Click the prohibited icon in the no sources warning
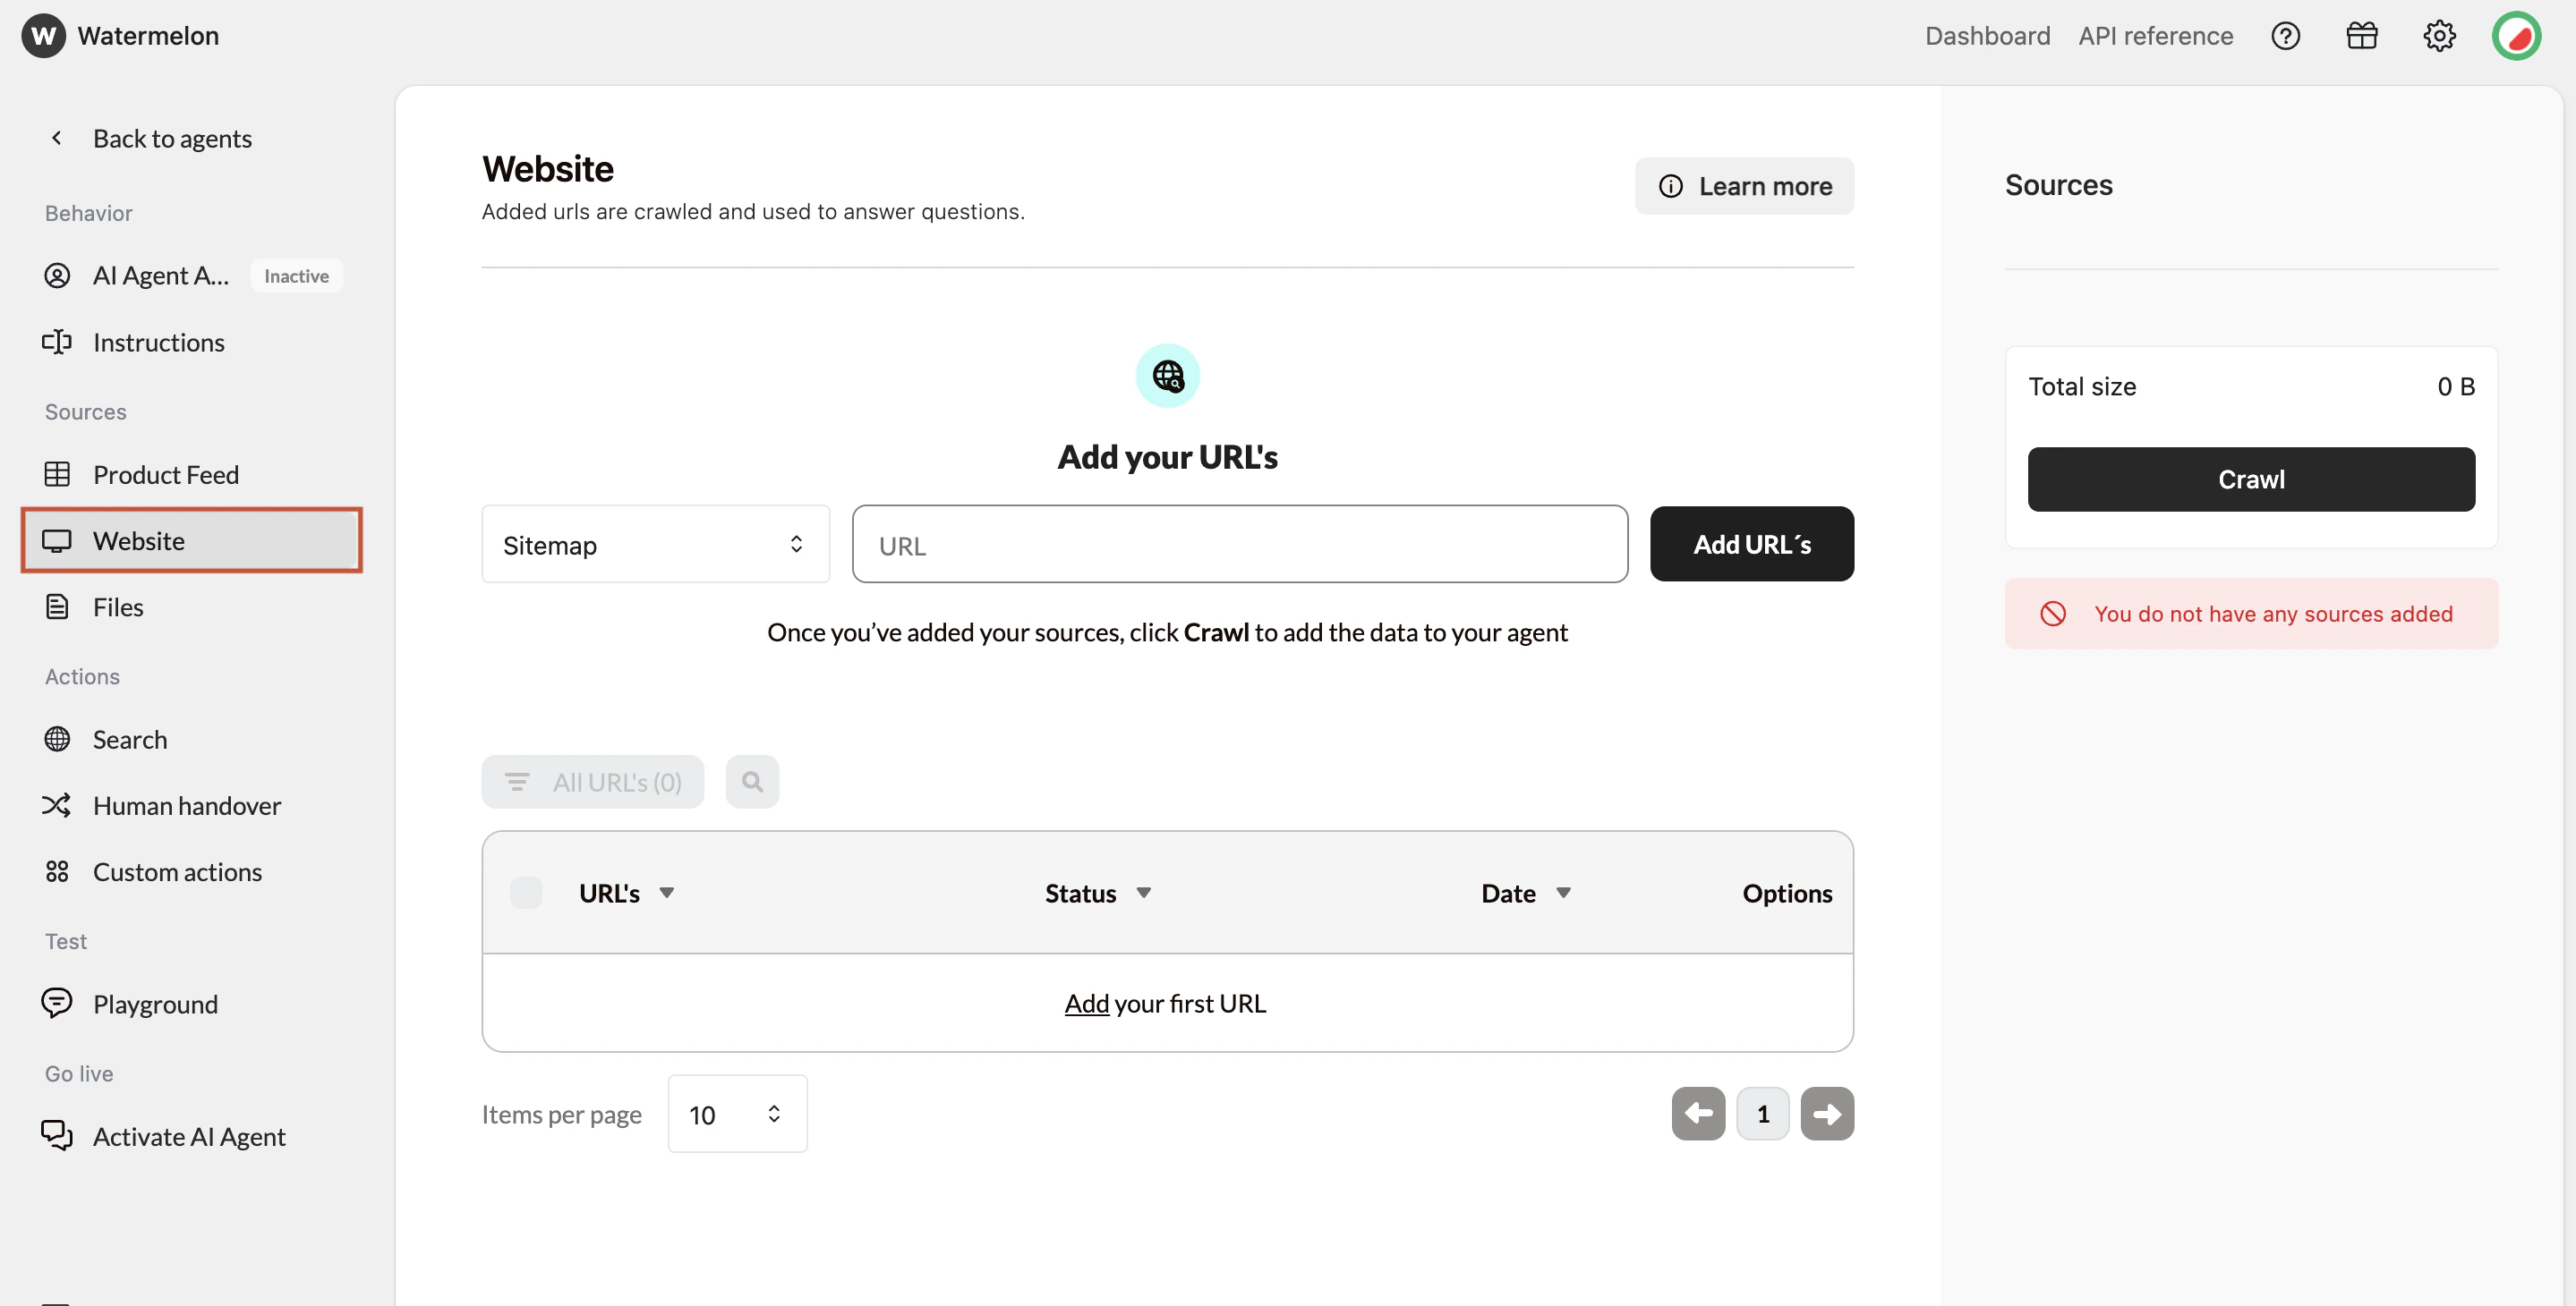Screen dimensions: 2576x1306 [2053, 614]
